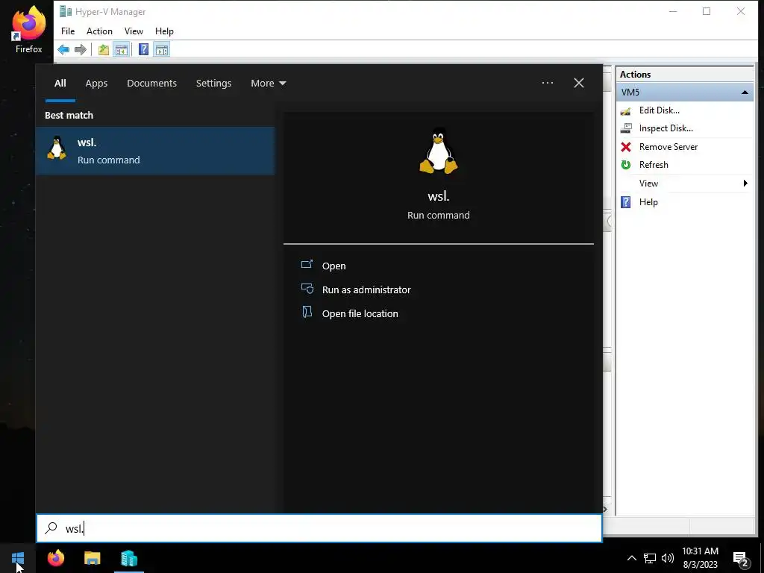The width and height of the screenshot is (764, 573).
Task: Show hidden system tray icons
Action: pyautogui.click(x=631, y=558)
